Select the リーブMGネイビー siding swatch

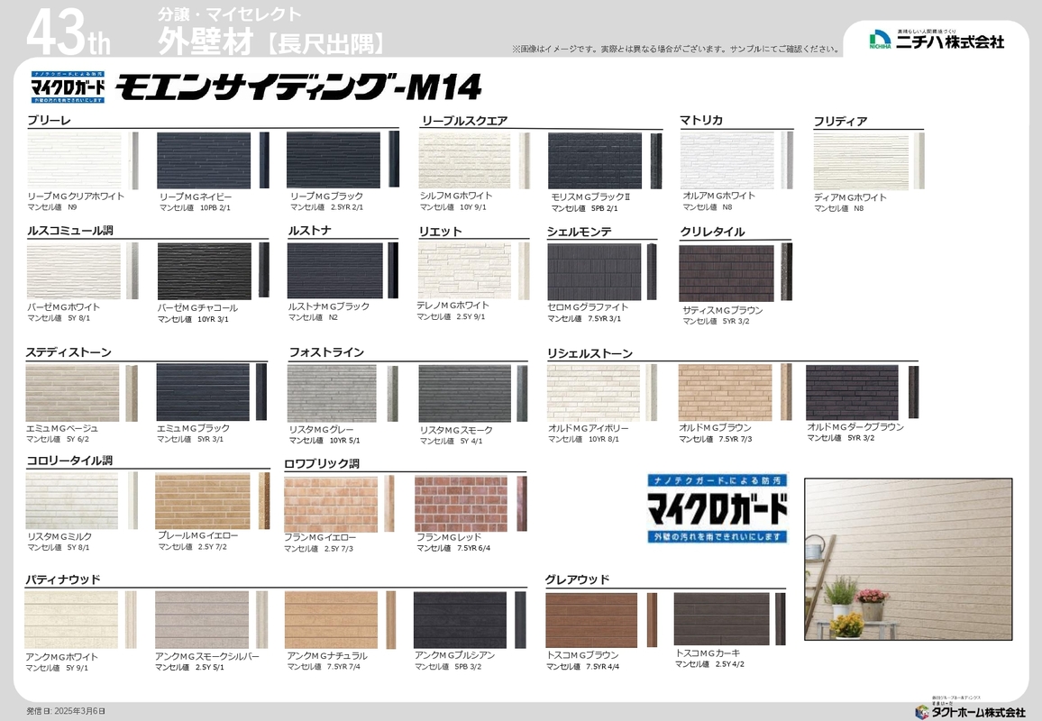click(x=203, y=160)
